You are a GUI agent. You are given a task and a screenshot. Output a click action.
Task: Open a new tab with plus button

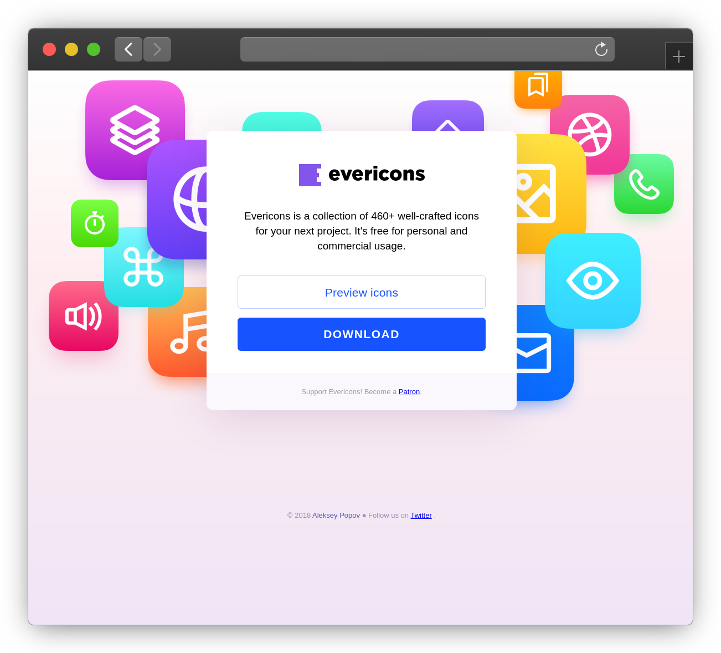(679, 57)
